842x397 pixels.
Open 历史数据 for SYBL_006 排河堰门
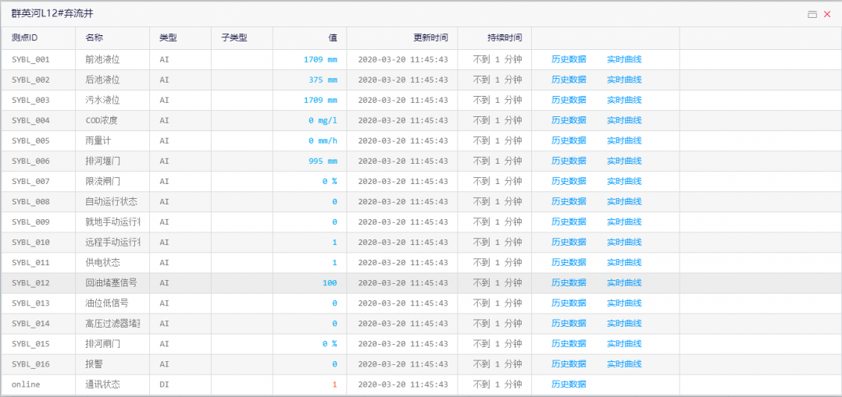(569, 161)
